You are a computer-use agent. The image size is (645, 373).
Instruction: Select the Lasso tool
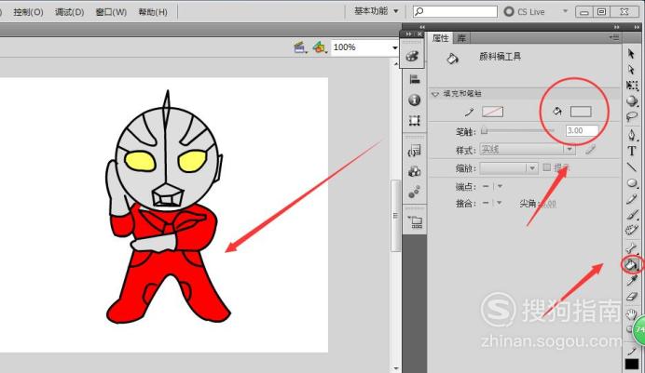point(632,117)
